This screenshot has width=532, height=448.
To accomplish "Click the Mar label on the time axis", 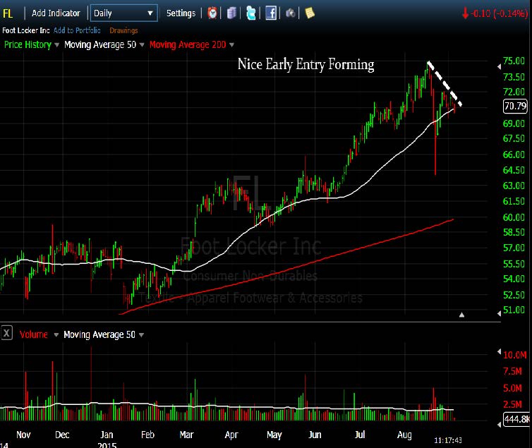I will (186, 435).
